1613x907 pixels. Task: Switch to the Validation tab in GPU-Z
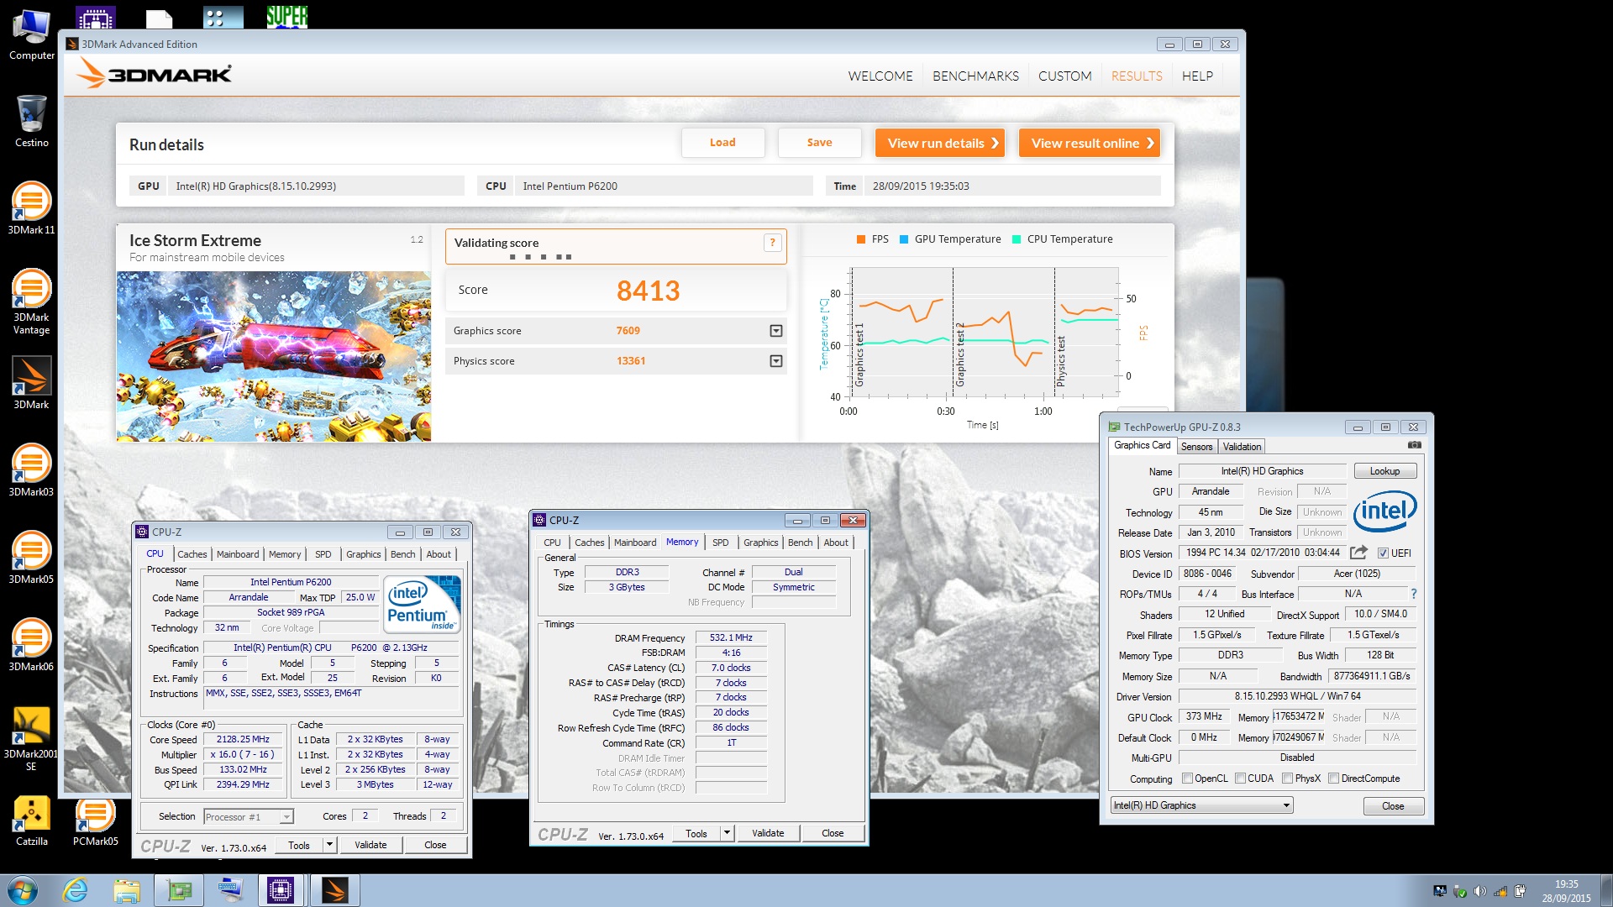click(1242, 447)
